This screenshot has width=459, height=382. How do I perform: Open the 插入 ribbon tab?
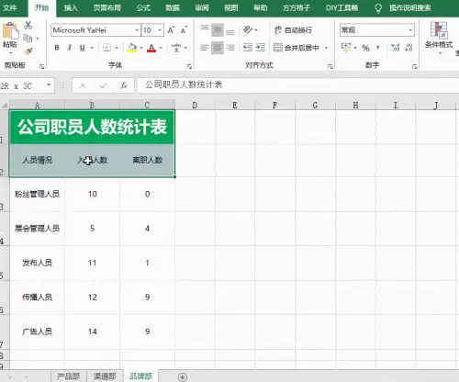pos(71,7)
